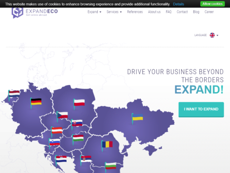This screenshot has height=173, width=230.
Task: Open the language selector UK flag dropdown
Action: point(214,35)
